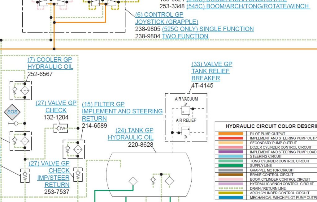Click the TANK RELIEF link text
The height and width of the screenshot is (202, 317).
pos(211,71)
